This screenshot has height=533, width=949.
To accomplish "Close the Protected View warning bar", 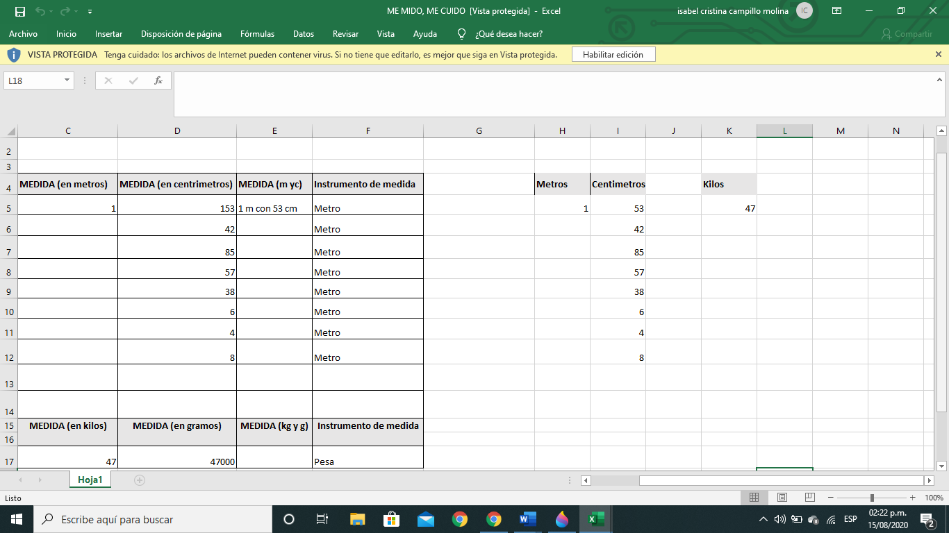I will pos(939,54).
